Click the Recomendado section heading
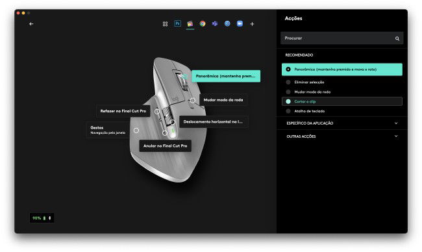 click(x=299, y=55)
